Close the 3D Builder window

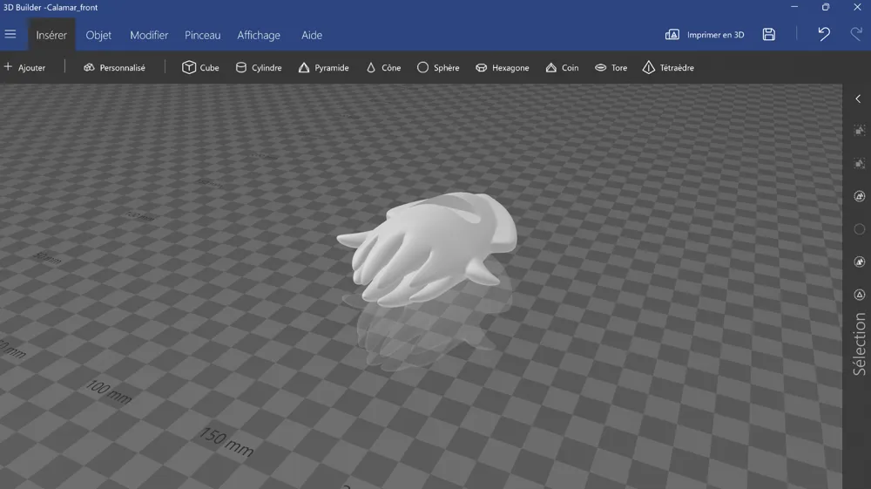click(857, 7)
